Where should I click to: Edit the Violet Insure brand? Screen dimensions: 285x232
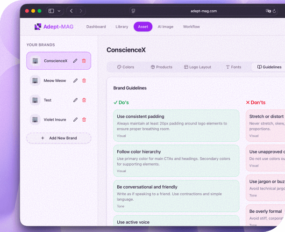75,120
